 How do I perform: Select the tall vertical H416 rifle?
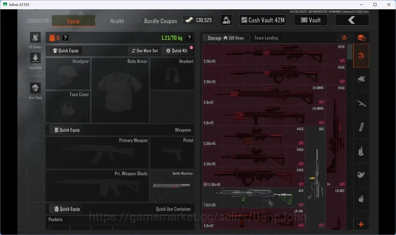click(x=336, y=136)
